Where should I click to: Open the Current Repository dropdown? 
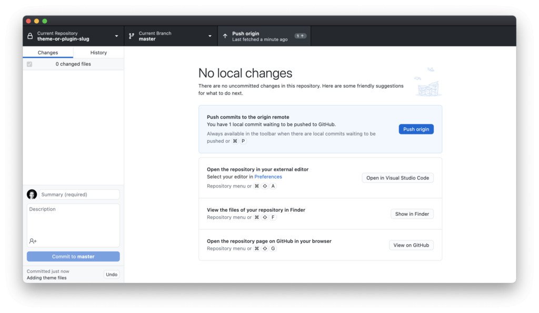[x=116, y=36]
